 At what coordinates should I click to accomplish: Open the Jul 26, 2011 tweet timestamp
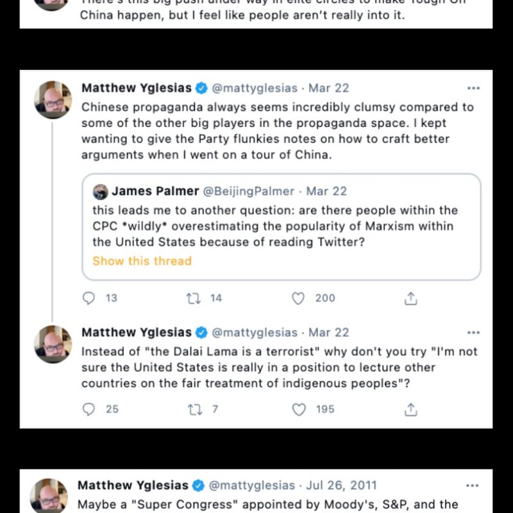[341, 485]
